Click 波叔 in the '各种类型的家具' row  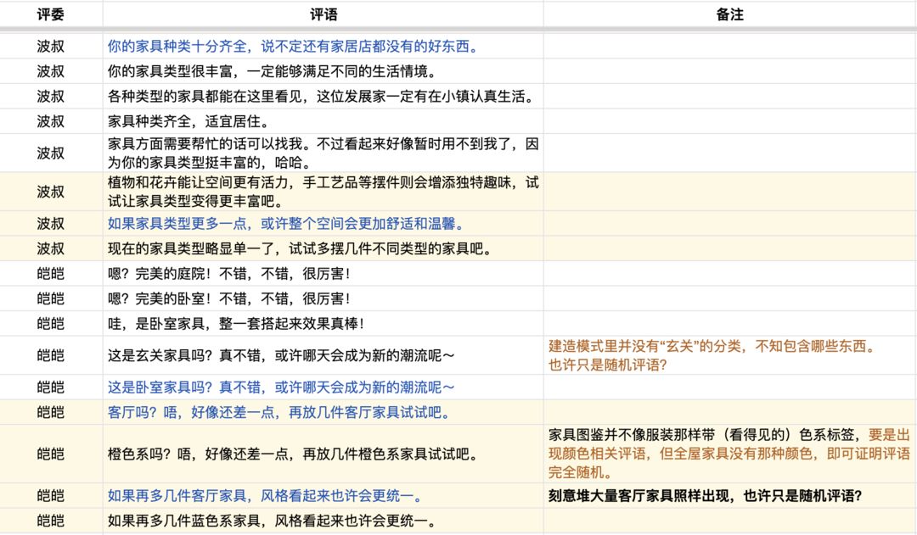[51, 97]
